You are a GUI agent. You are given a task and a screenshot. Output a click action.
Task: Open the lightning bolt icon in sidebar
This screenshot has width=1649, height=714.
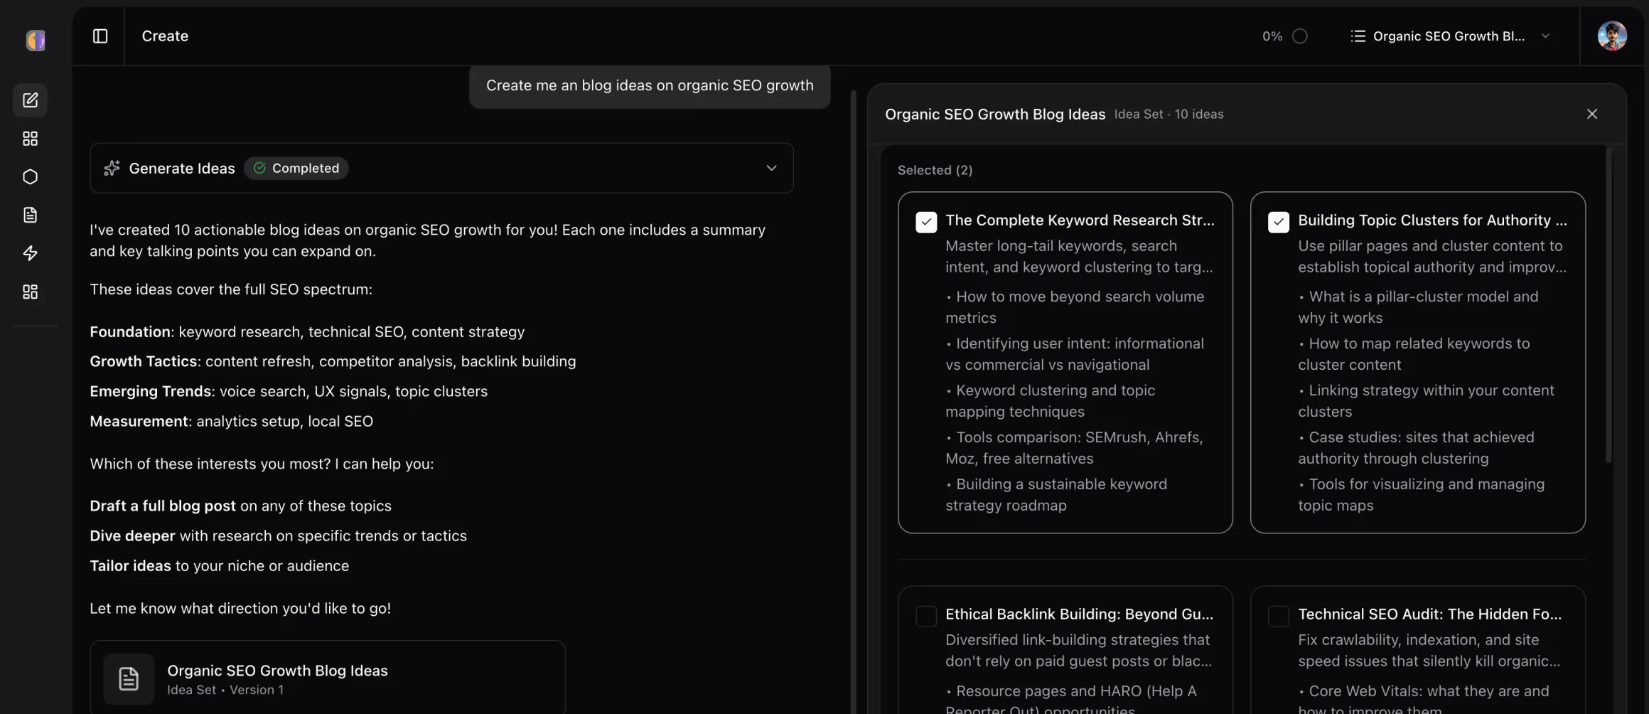coord(30,254)
